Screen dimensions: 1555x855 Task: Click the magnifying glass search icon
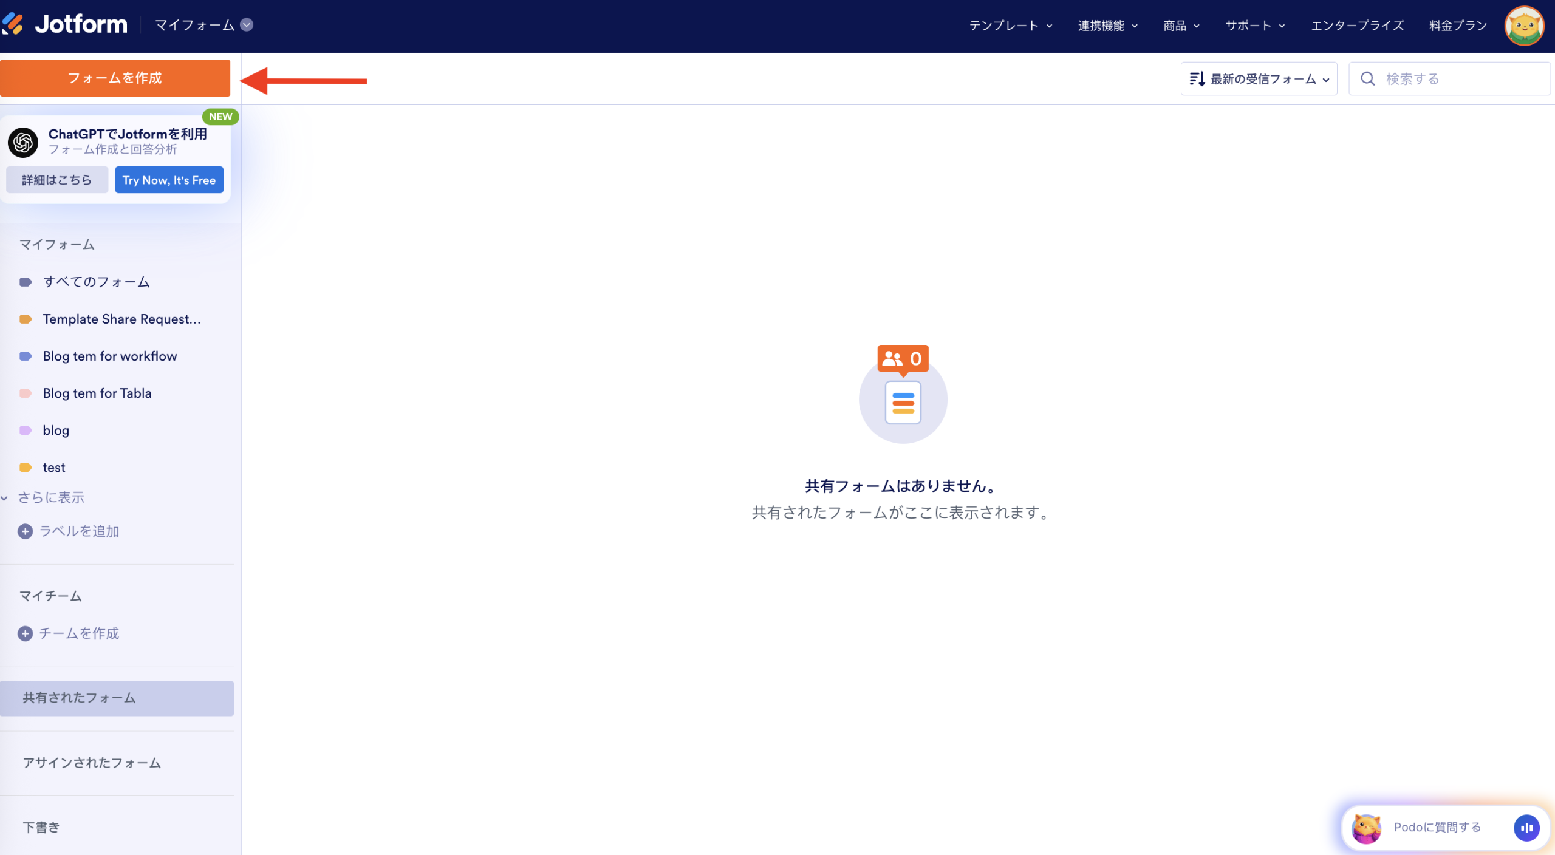coord(1368,78)
